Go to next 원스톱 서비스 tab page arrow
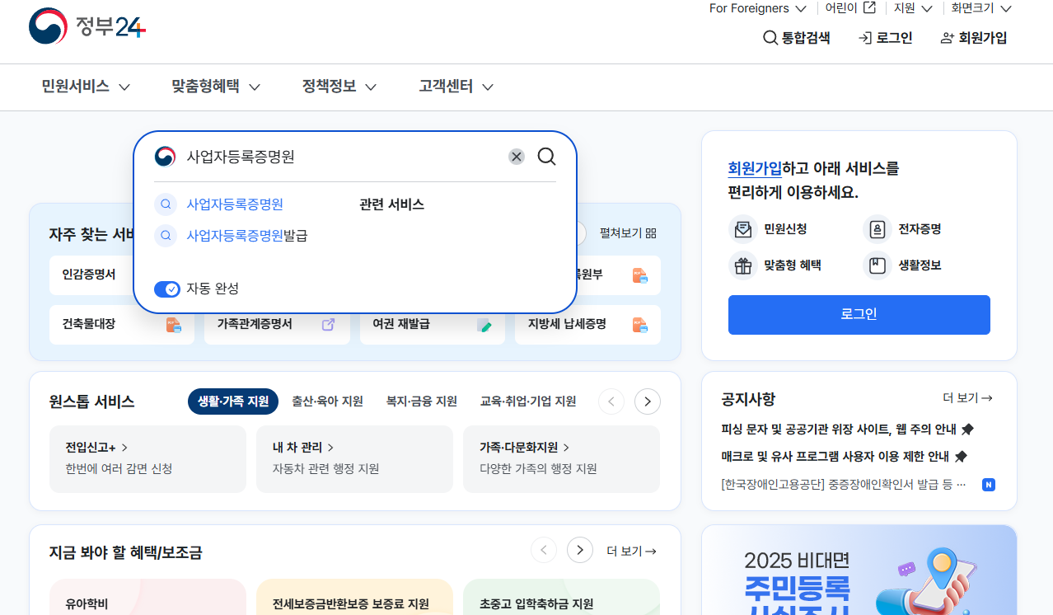The height and width of the screenshot is (615, 1053). click(x=648, y=401)
